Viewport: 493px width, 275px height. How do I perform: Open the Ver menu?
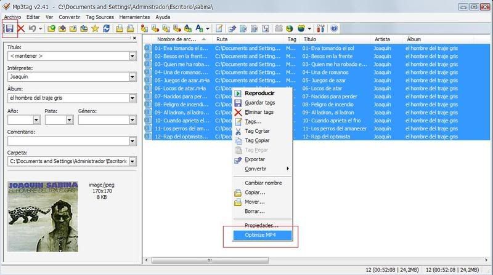pos(49,17)
